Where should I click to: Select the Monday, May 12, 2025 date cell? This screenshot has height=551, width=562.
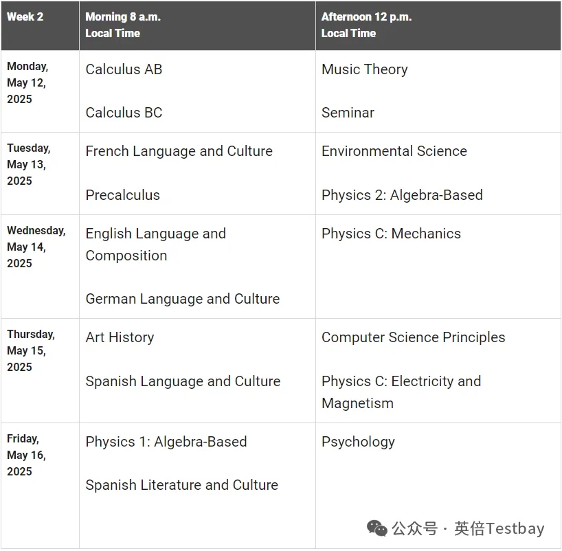[27, 82]
